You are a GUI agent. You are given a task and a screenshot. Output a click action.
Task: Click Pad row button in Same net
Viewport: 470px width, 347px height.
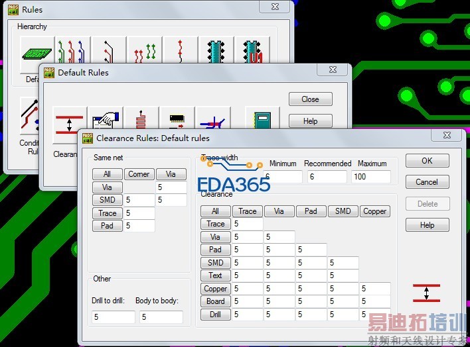click(108, 226)
